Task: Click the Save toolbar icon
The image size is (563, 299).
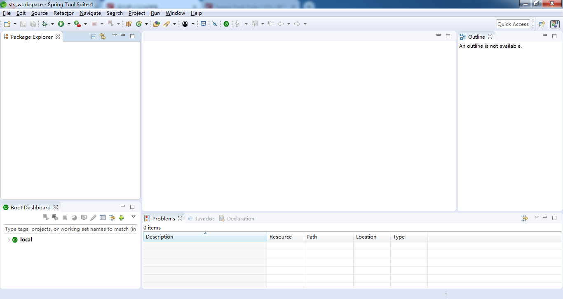Action: [23, 23]
